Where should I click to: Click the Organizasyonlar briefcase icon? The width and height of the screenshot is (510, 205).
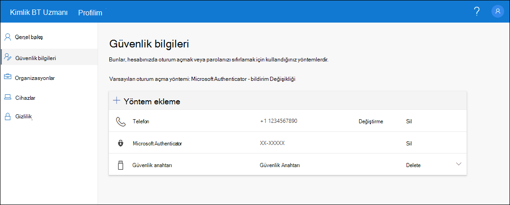coord(8,77)
